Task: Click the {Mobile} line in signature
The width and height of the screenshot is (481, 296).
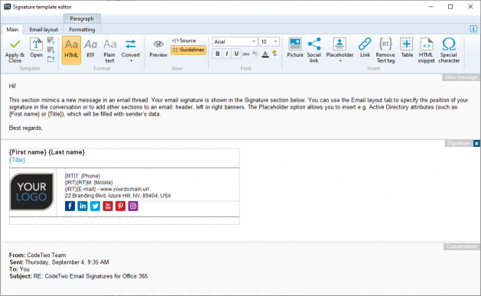Action: tap(89, 183)
